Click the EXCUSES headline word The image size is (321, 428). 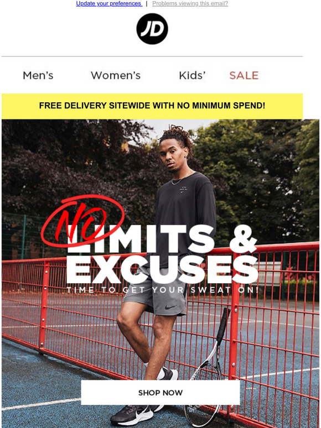[162, 270]
